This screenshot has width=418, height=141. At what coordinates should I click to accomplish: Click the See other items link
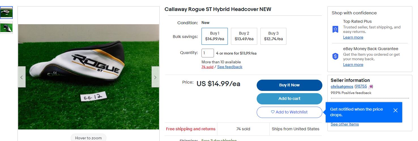tap(344, 124)
